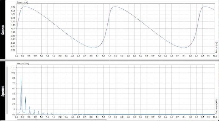Click the 5,0 tick on the spectrum frequency axis
Viewport: 219px width, 121px height.
click(x=116, y=117)
